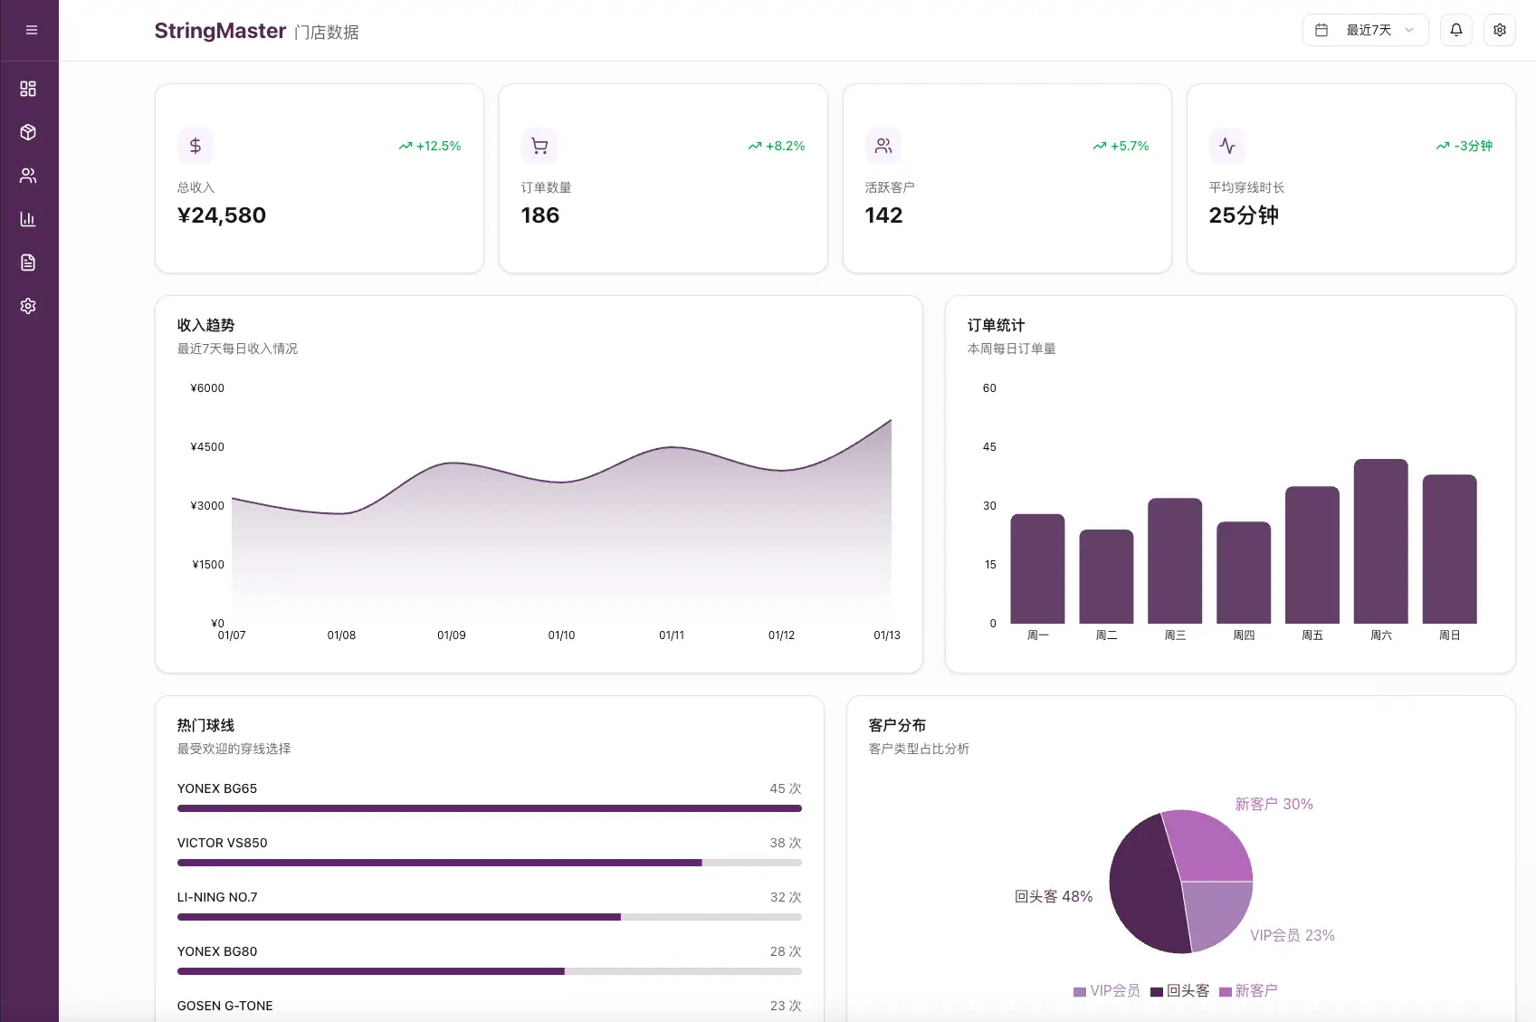Screen dimensions: 1536x1022
Task: Click the YONEX BG65 progress bar
Action: [x=489, y=808]
